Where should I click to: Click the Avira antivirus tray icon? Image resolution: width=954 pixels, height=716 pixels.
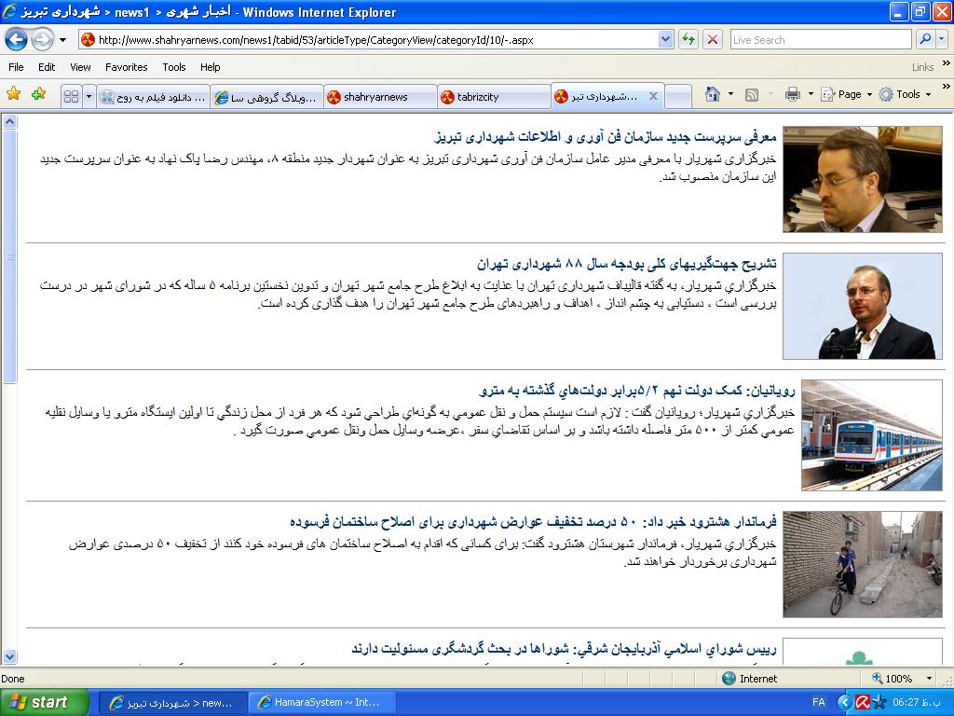[x=863, y=702]
